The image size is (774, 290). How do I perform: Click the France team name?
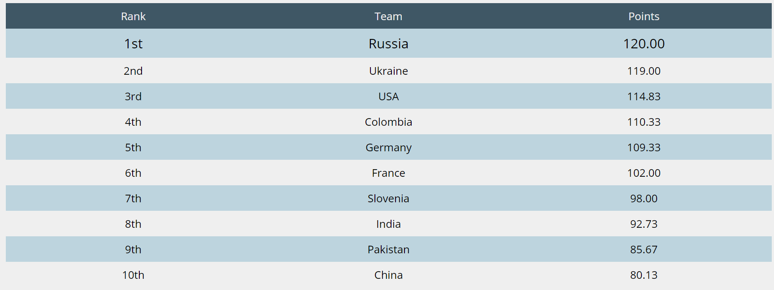tap(388, 173)
